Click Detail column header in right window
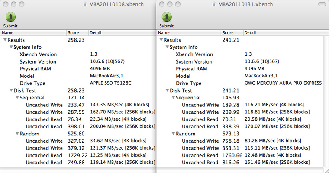 click(x=283, y=33)
